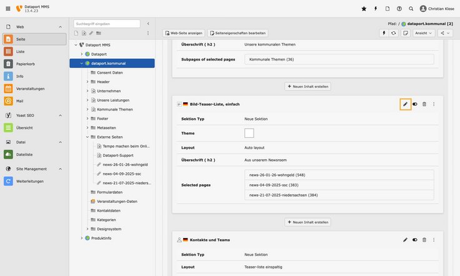Screen dimensions: 460x276
Task: Toggle visibility of Kontakte und Teams element
Action: (415, 239)
